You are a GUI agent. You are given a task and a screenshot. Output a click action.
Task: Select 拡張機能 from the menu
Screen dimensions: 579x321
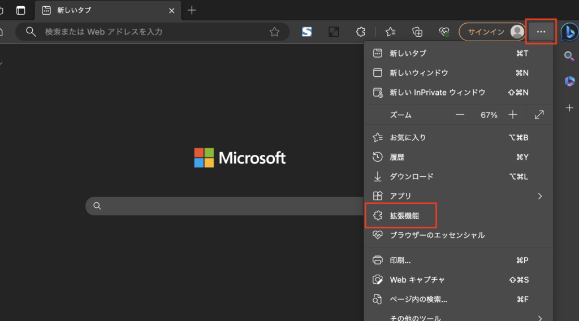404,215
